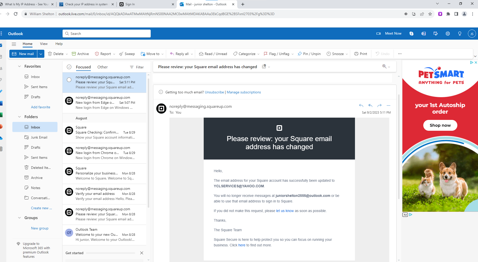Open the Categorize dropdown arrow
Screen dimensions: 478x262
pyautogui.click(x=258, y=54)
